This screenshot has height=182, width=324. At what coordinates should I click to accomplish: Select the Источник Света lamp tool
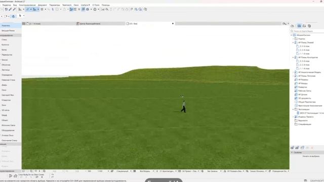click(10, 125)
